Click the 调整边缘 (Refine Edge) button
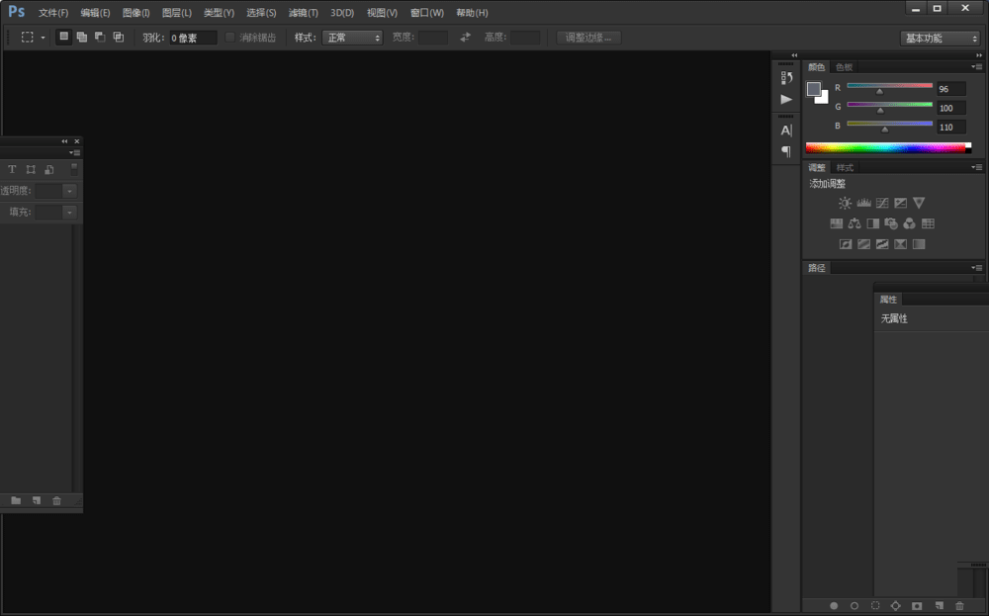Screen dimensions: 989x616 click(x=588, y=38)
